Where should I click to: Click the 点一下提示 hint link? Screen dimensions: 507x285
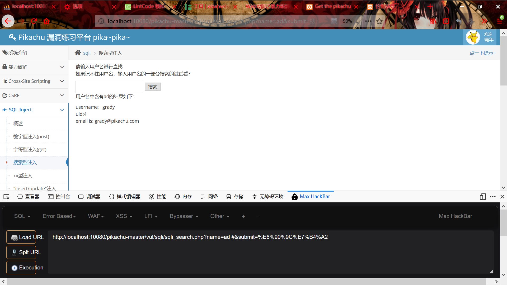click(x=482, y=53)
